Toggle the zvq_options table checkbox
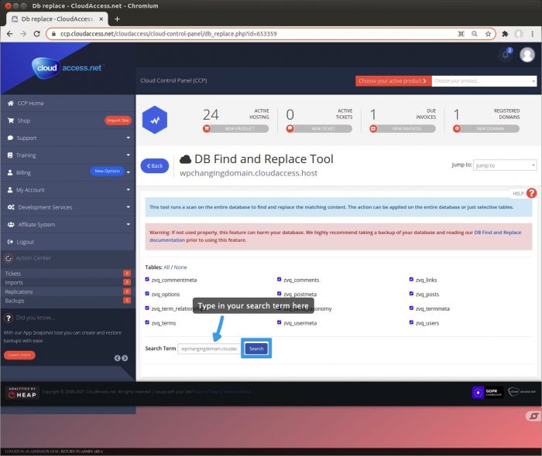542x456 pixels. [x=147, y=294]
